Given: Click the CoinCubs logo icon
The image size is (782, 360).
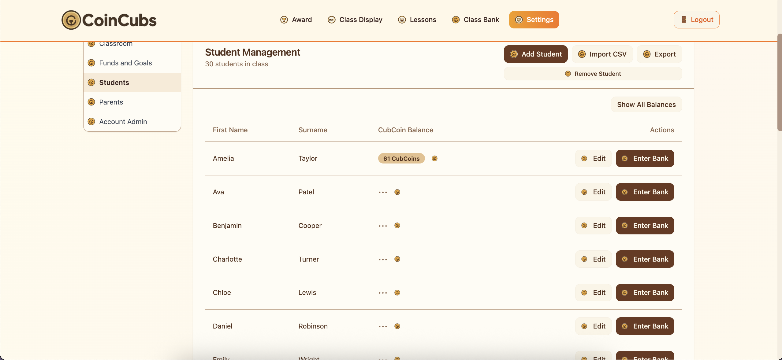Looking at the screenshot, I should tap(71, 20).
